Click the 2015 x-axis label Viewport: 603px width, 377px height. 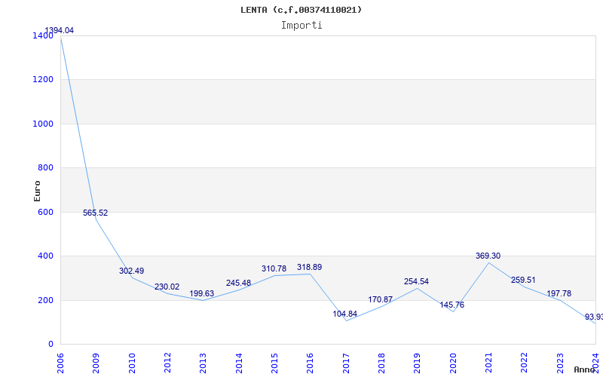click(x=274, y=363)
